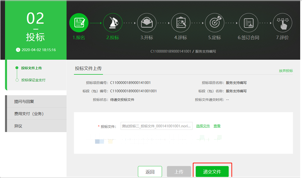
Task: Click the 待递交投标文件 status text
Action: (122, 100)
